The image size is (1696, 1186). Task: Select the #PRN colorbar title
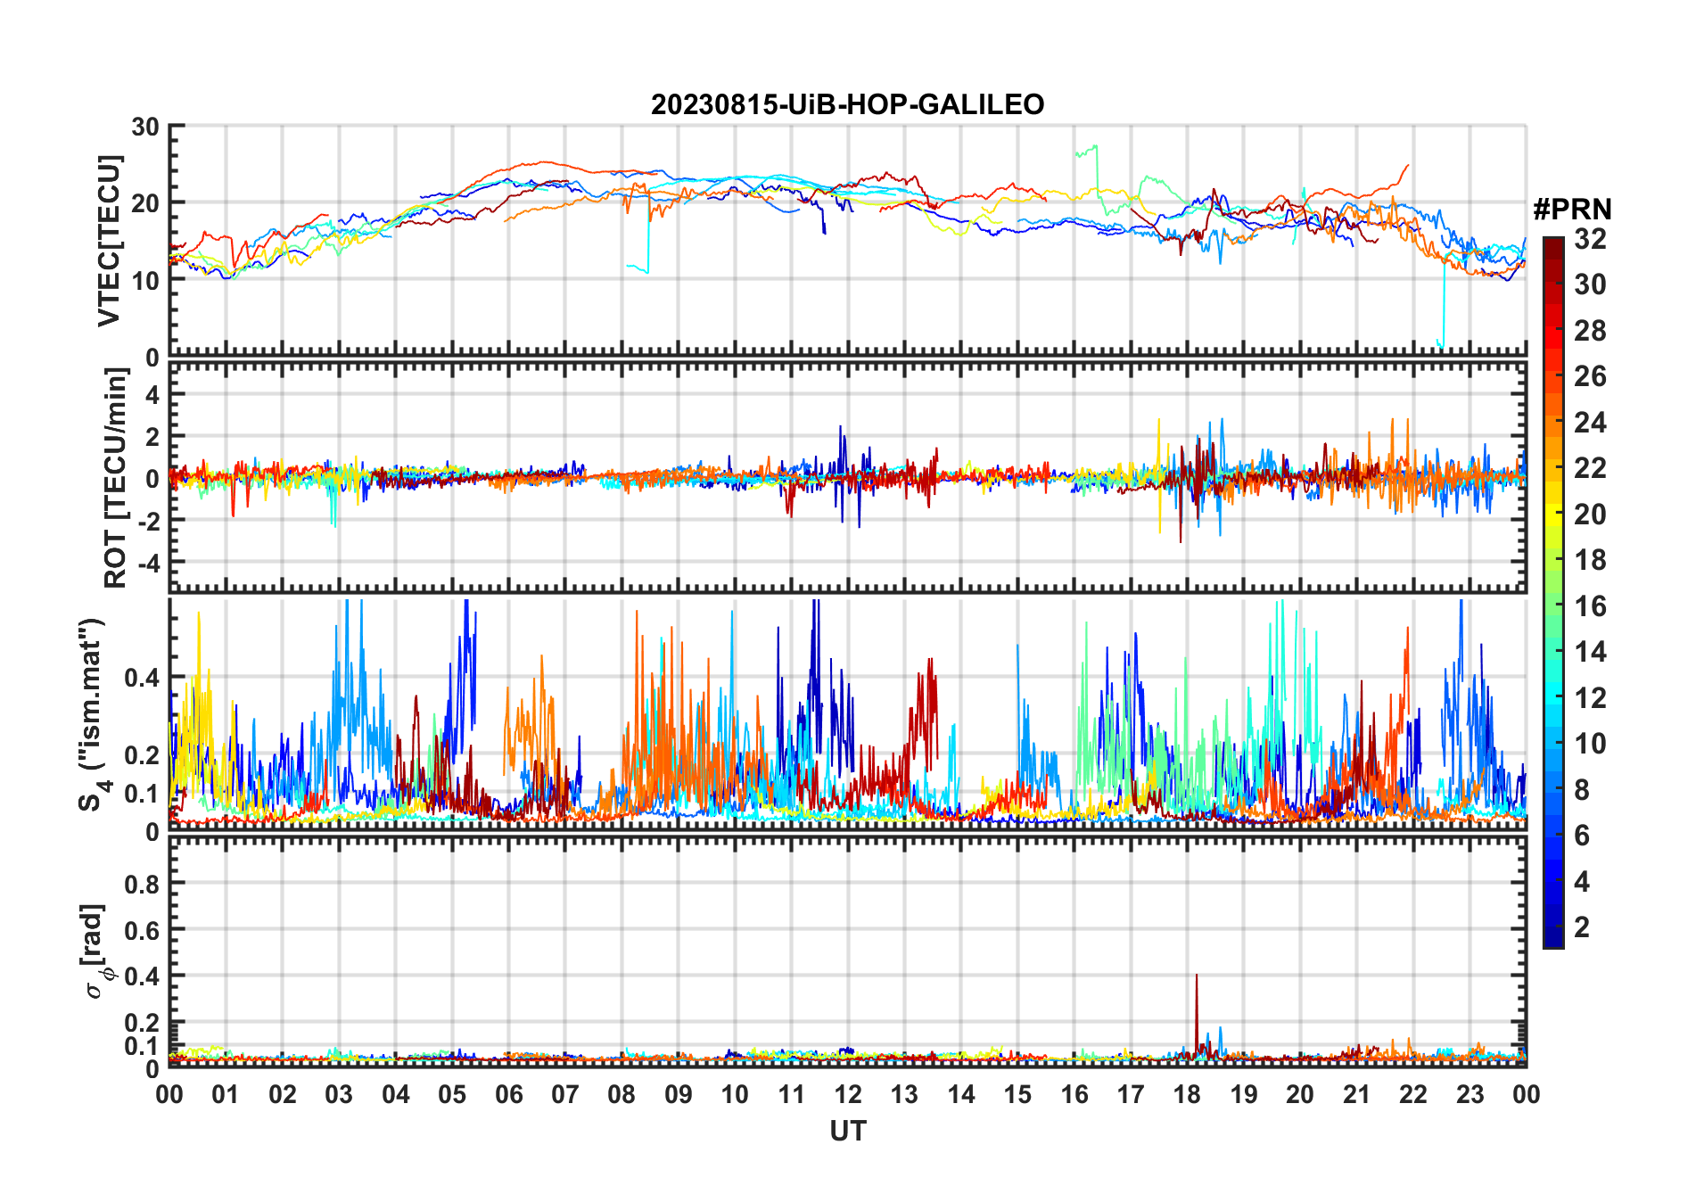pyautogui.click(x=1572, y=210)
